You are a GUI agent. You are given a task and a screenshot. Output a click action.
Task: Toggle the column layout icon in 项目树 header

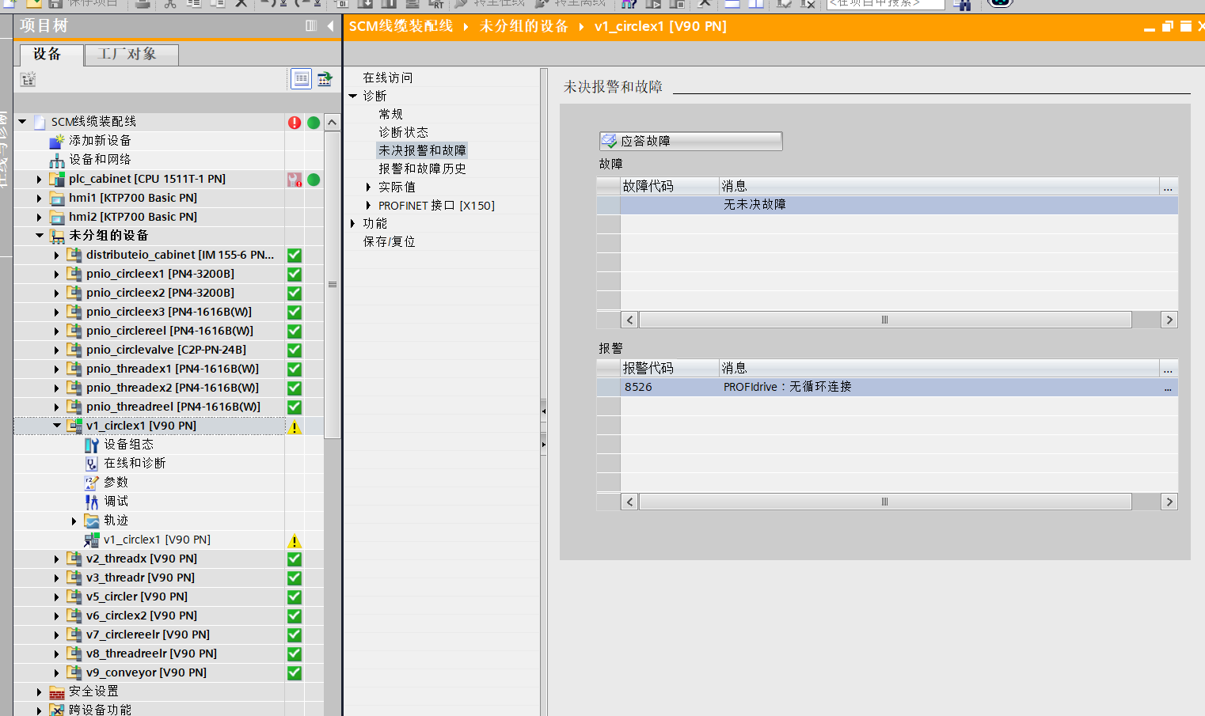coord(311,26)
